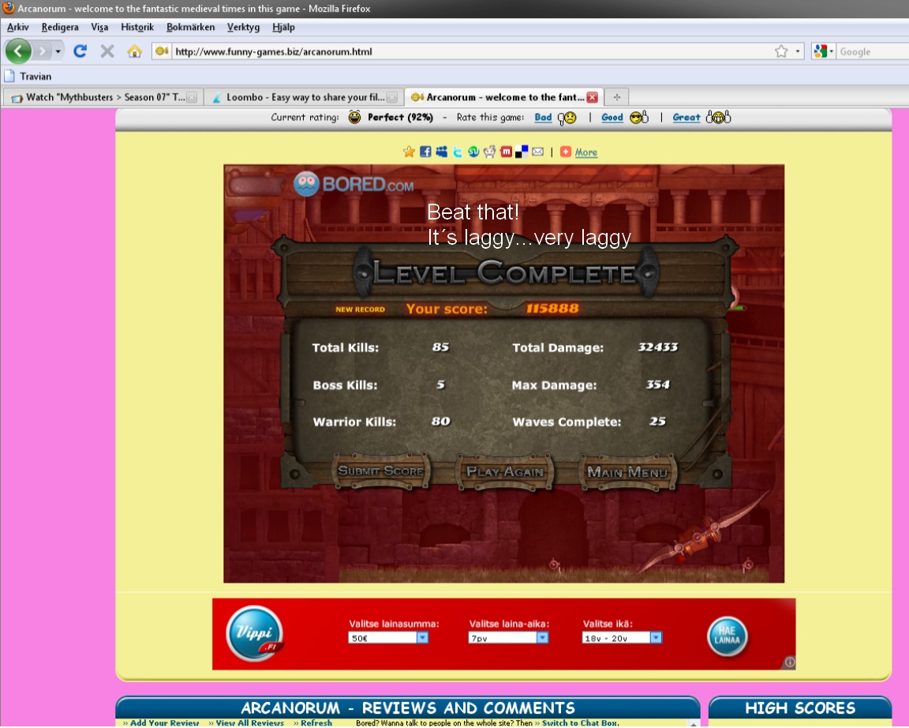This screenshot has width=909, height=728.
Task: Click the Google search box
Action: point(873,51)
